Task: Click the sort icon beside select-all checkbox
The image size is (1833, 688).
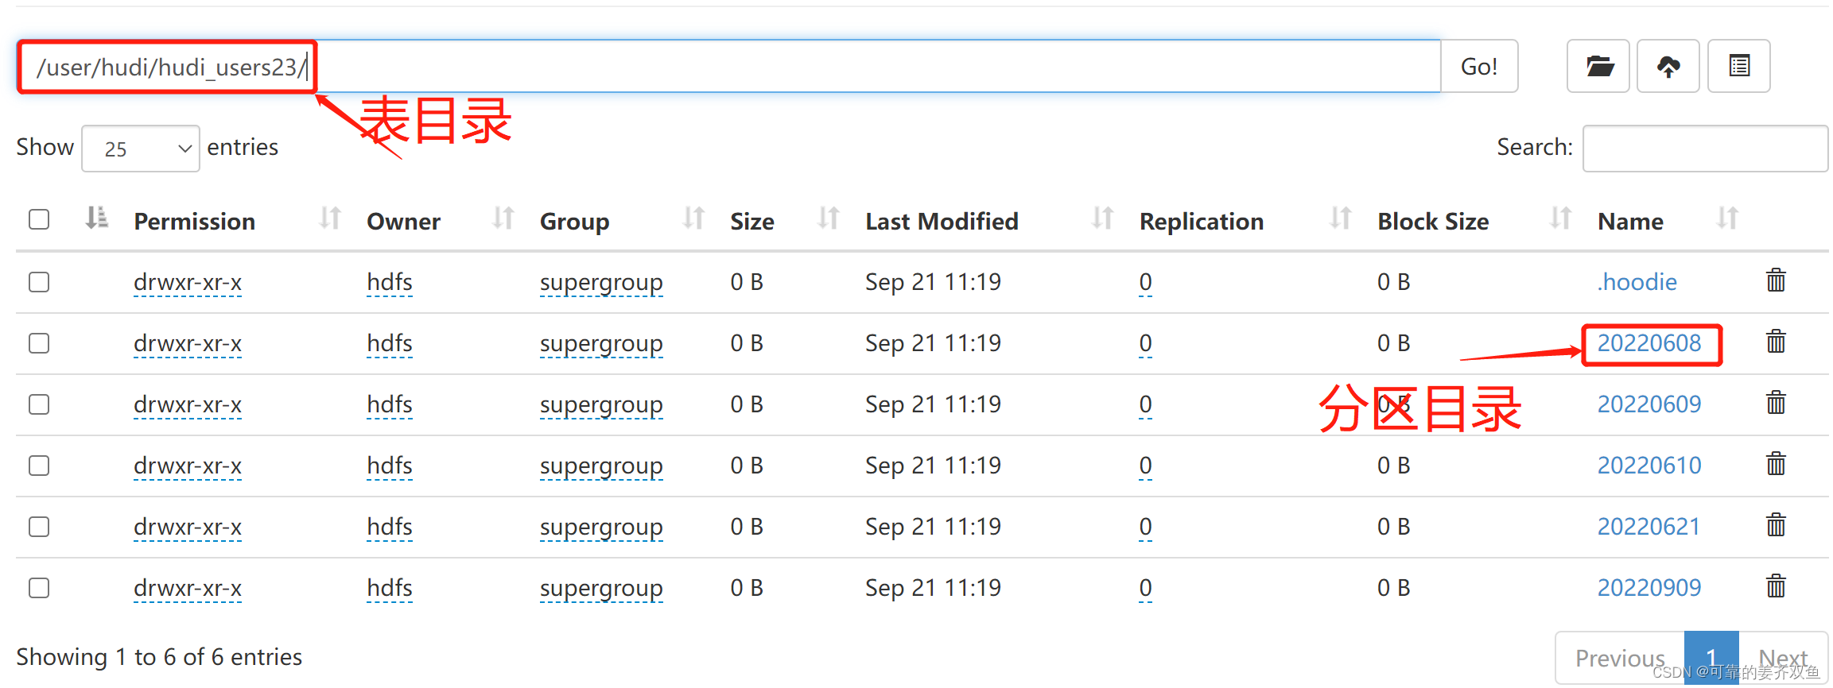Action: (96, 218)
